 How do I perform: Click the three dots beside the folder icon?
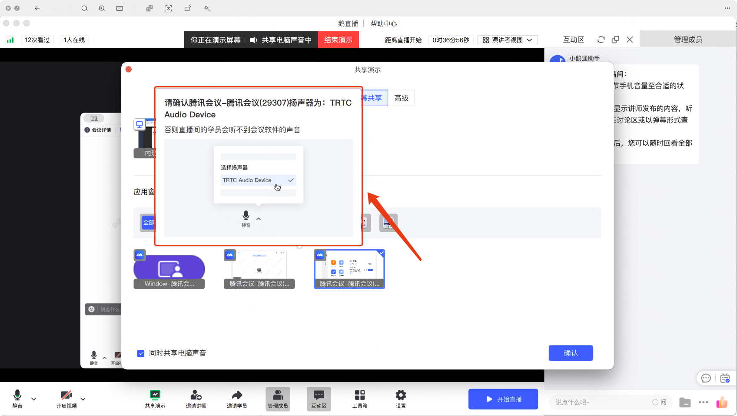(704, 403)
